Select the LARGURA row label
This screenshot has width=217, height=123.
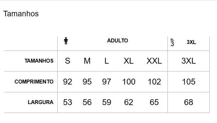click(41, 102)
